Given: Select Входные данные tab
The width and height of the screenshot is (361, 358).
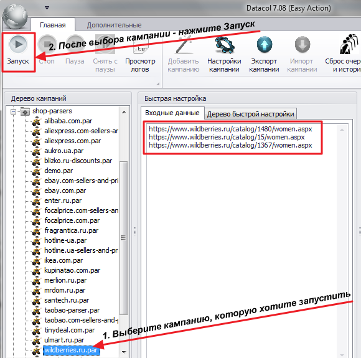Looking at the screenshot, I should coord(172,113).
